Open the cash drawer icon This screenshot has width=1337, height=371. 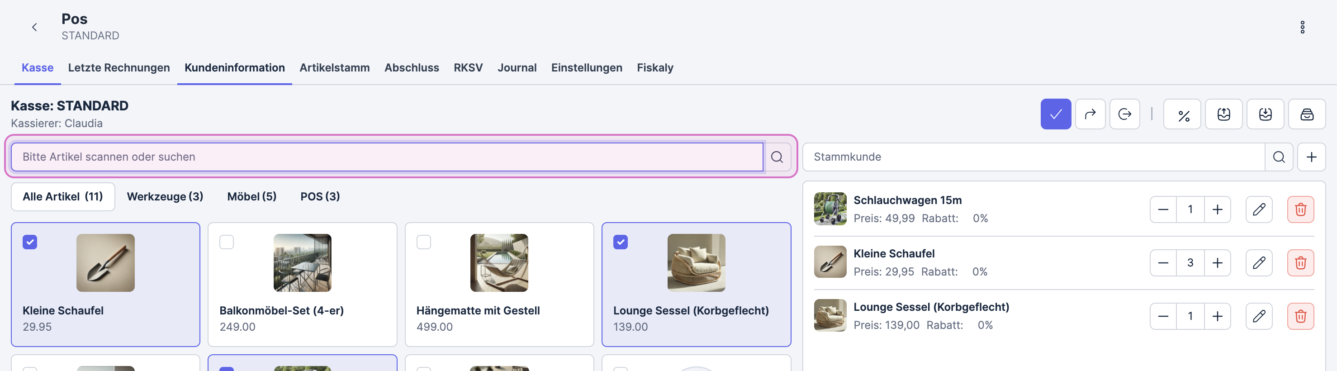(1306, 114)
